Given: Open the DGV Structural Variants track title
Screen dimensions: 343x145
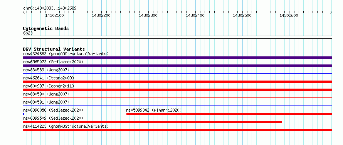Looking at the screenshot, I should 54,49.
